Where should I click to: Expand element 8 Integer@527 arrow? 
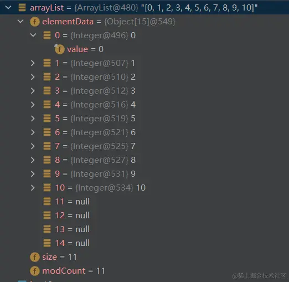click(33, 160)
